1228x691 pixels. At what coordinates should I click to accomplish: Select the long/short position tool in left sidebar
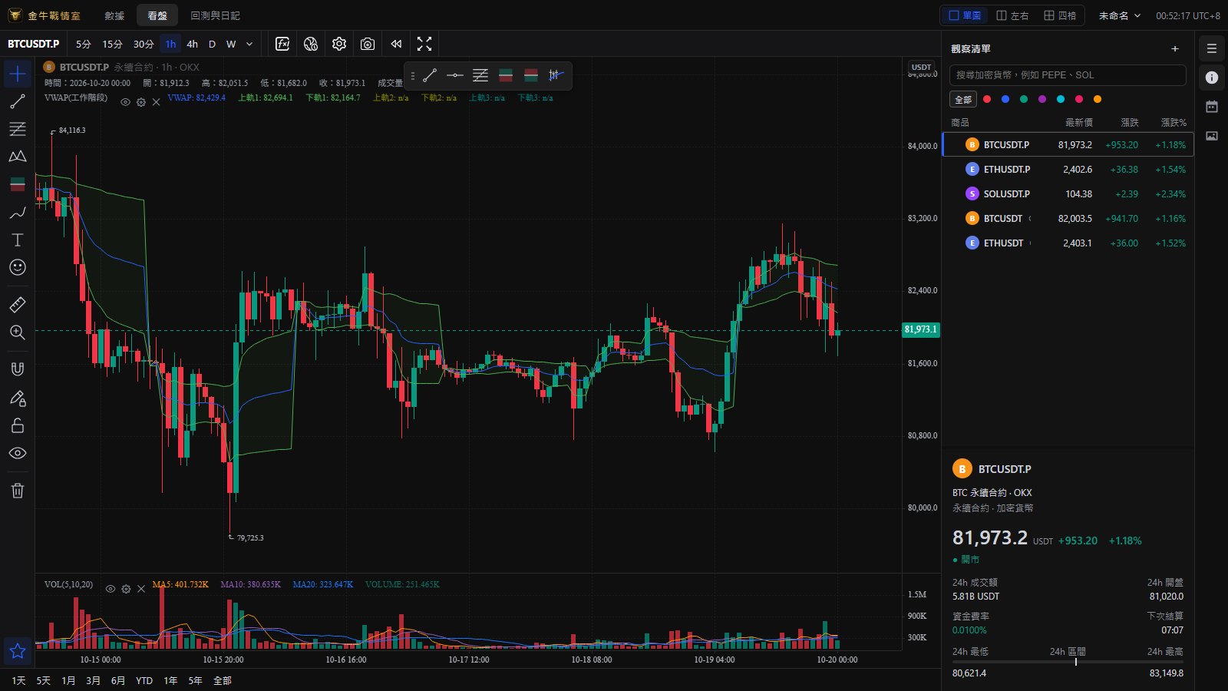(18, 184)
